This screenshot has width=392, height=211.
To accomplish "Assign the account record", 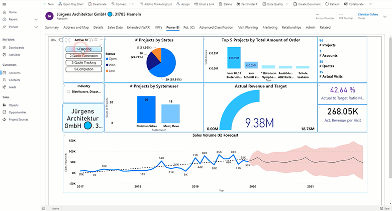I will point(183,4).
